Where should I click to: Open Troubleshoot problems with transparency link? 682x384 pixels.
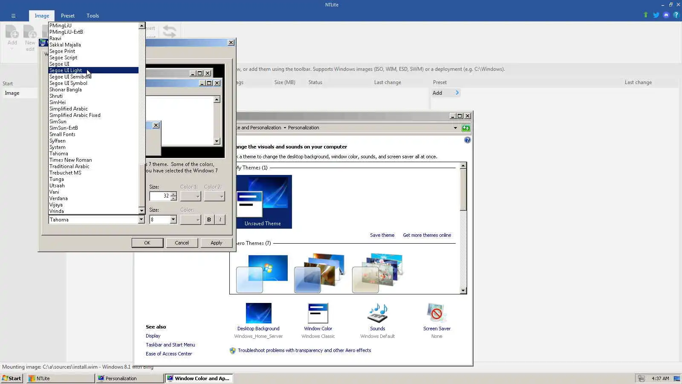(304, 351)
